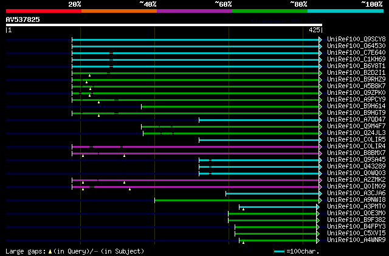This screenshot has width=389, height=256.
Task: Select the UniRef100_B9H614 label
Action: pyautogui.click(x=356, y=106)
